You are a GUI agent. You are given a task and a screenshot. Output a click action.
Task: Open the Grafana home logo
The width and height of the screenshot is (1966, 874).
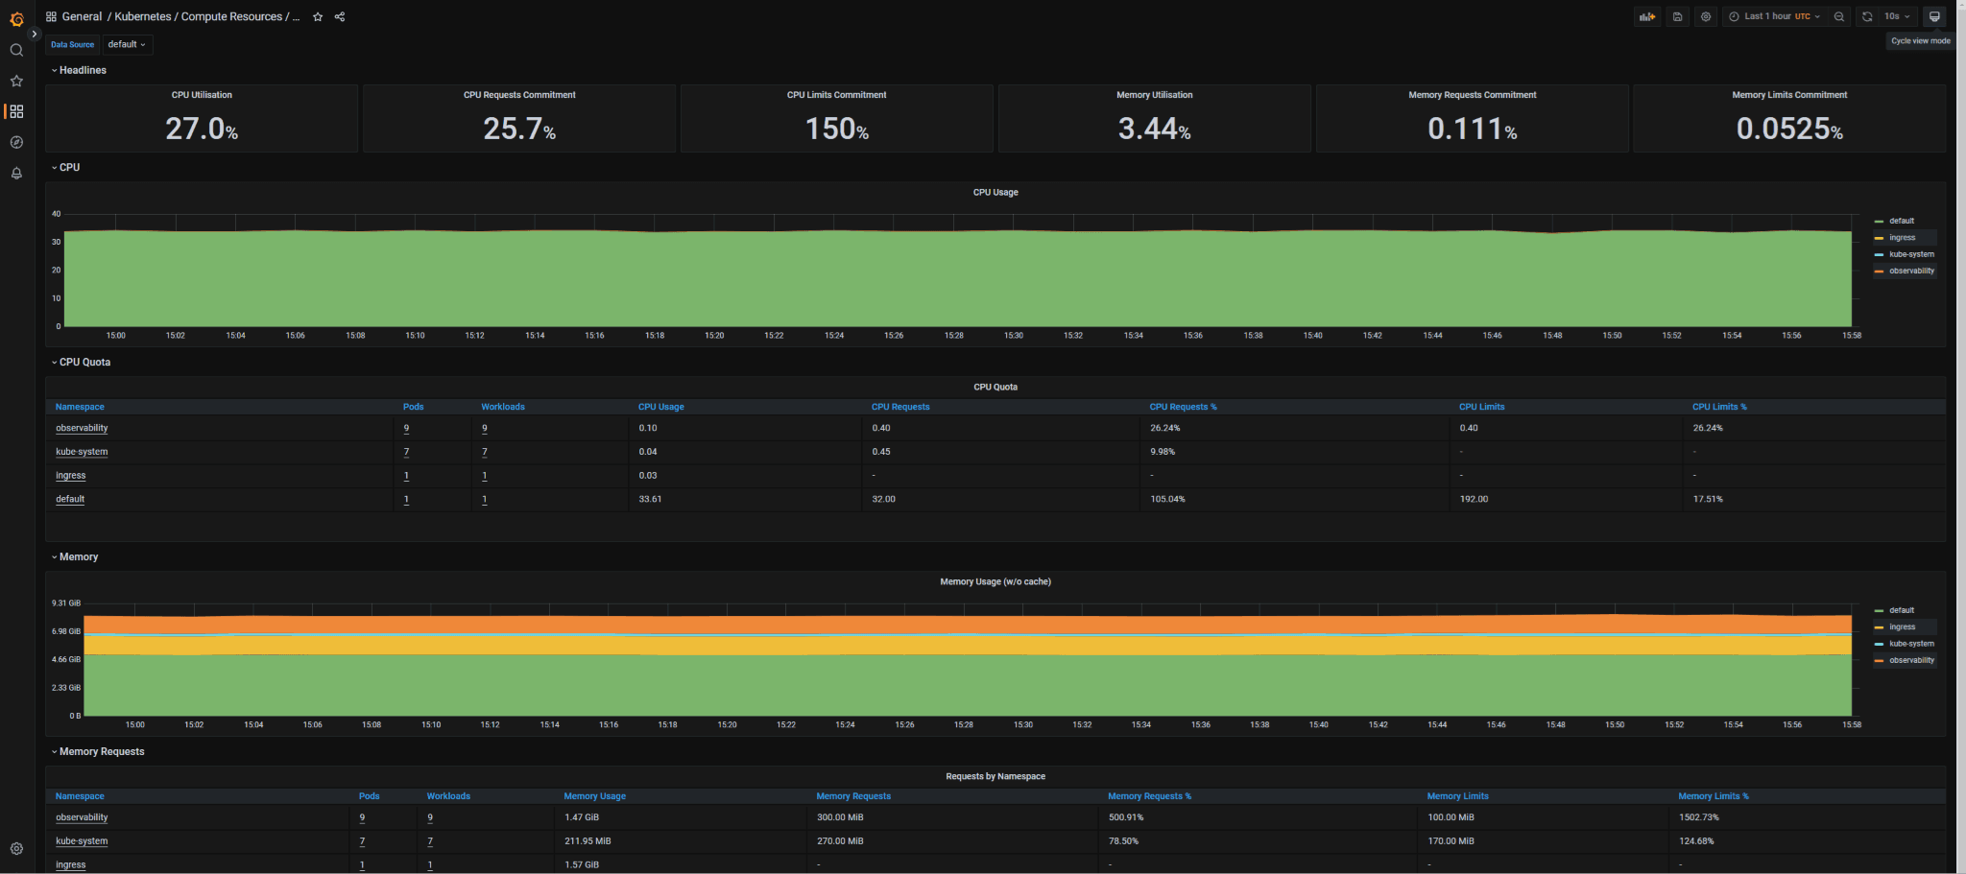point(16,18)
